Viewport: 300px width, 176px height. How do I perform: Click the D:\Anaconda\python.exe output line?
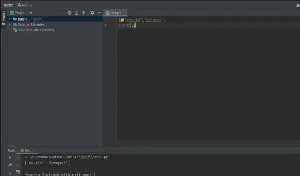(x=66, y=157)
